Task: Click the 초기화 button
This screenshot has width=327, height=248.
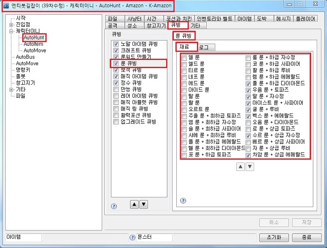Action: (x=274, y=237)
